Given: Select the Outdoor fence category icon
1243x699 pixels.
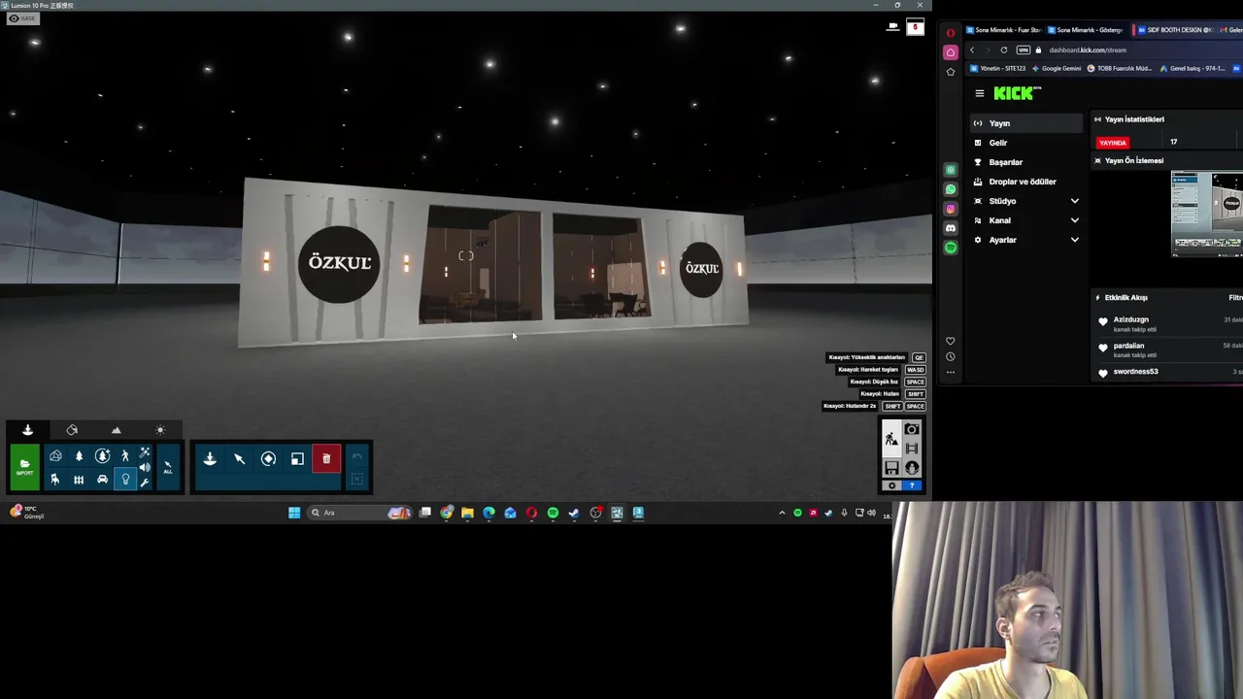Looking at the screenshot, I should click(x=79, y=480).
